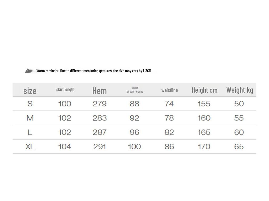269x201 pixels.
Task: Click the 'size' column header
Action: click(x=30, y=91)
